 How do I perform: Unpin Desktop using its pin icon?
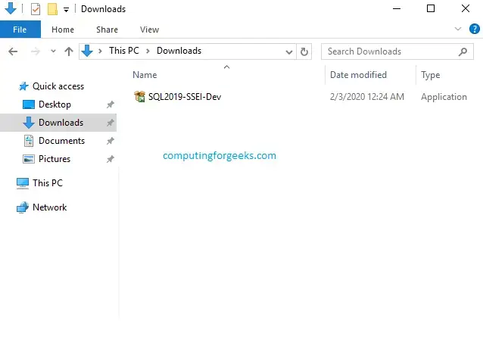click(110, 104)
